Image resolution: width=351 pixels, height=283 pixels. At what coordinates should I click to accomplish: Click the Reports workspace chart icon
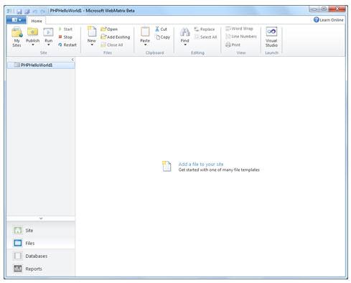(18, 269)
